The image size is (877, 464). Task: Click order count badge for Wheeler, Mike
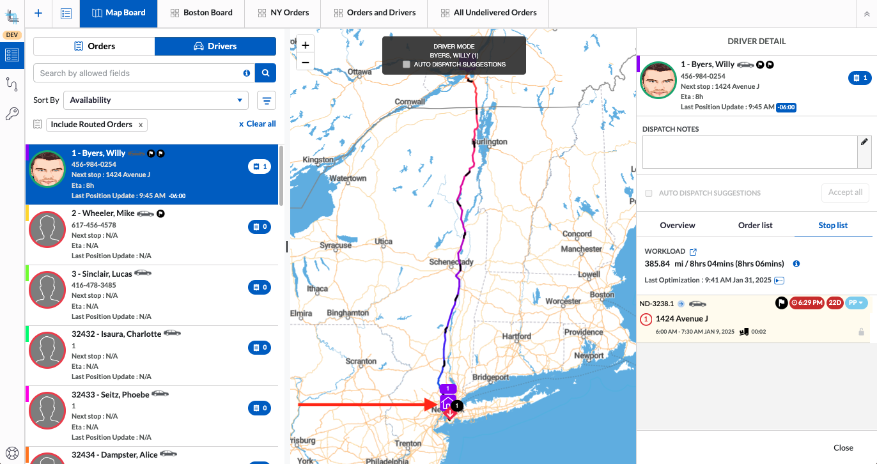tap(259, 226)
